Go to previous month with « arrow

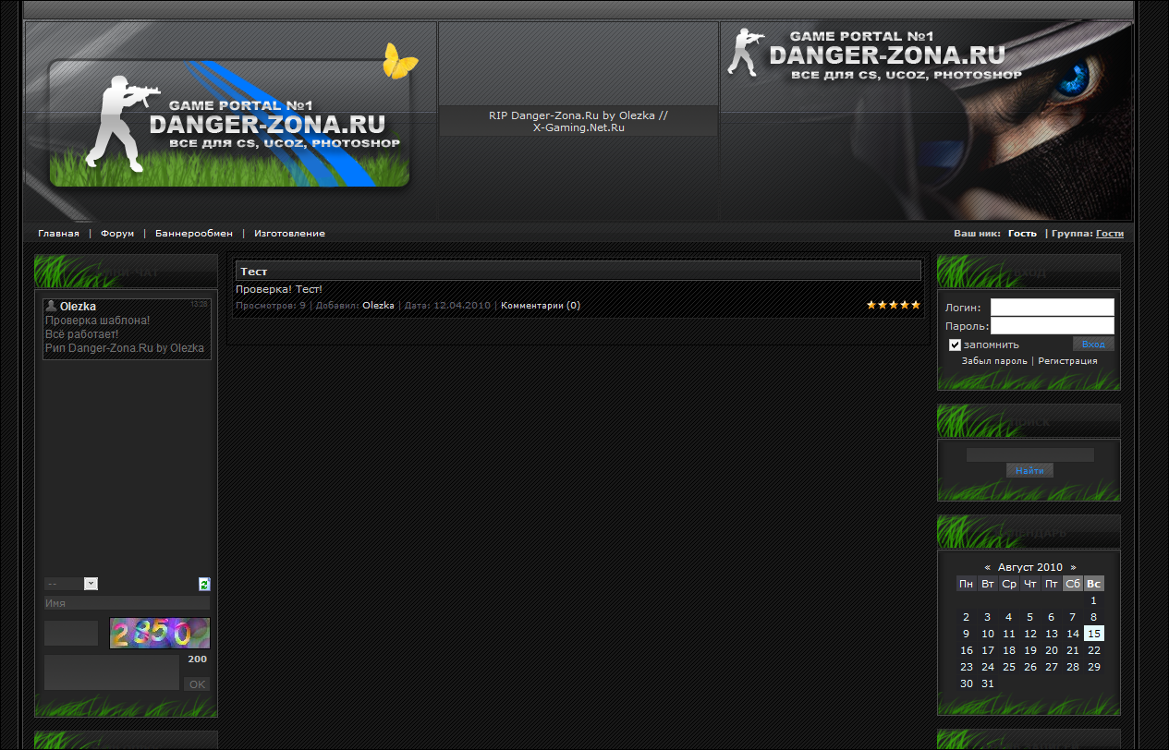tap(988, 567)
